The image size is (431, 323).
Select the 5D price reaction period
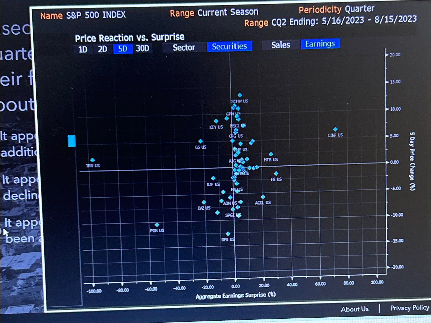tap(123, 48)
